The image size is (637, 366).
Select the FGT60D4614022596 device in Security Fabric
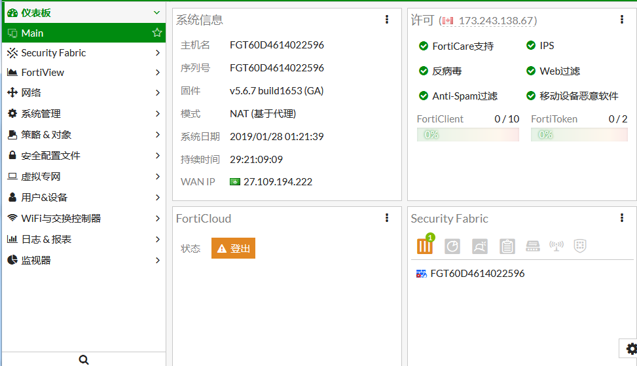coord(477,274)
